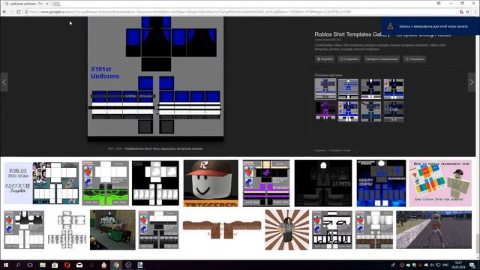Open the Roblox Shirt Templates Gallery title link
Viewport: 480px width, 270px height.
382,34
